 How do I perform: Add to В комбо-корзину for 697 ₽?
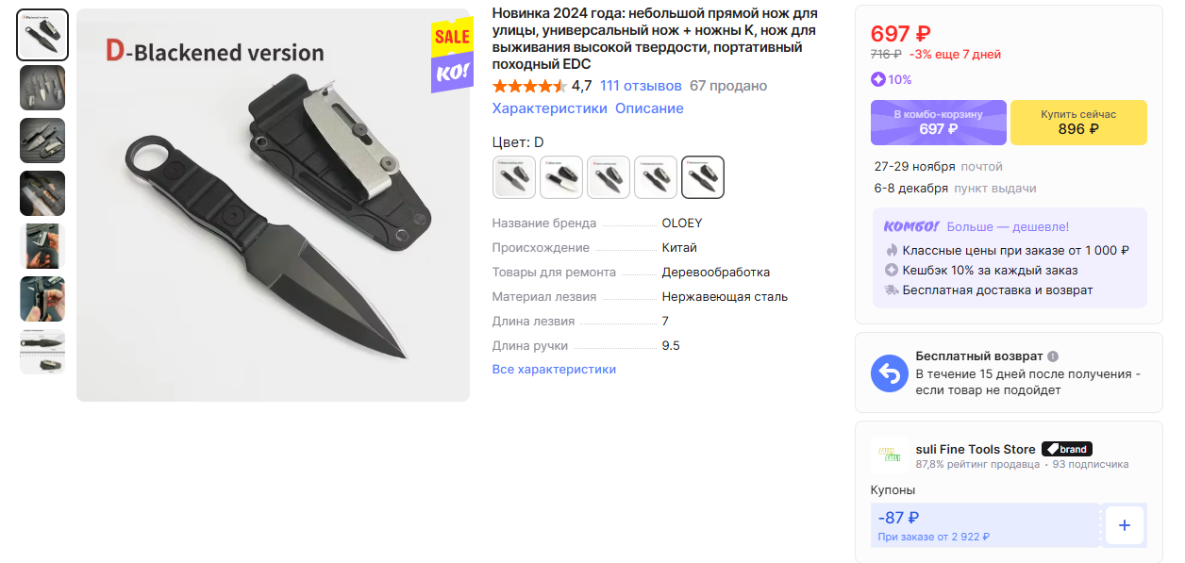(x=939, y=123)
